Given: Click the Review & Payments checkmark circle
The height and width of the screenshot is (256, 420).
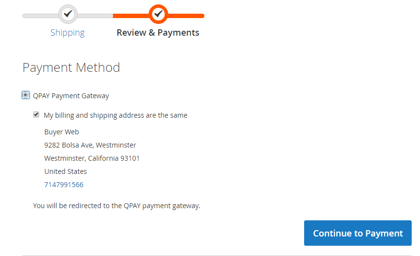Looking at the screenshot, I should pyautogui.click(x=158, y=14).
